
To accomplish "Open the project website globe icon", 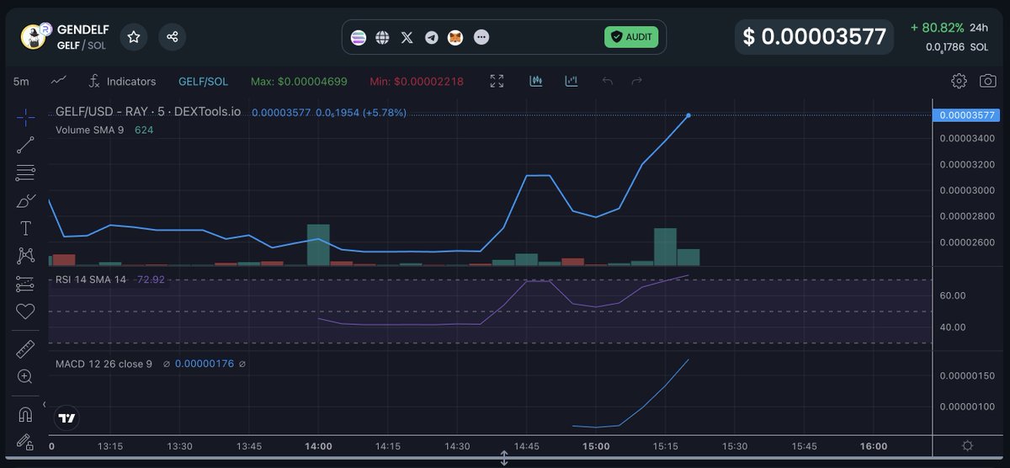I will [x=383, y=37].
